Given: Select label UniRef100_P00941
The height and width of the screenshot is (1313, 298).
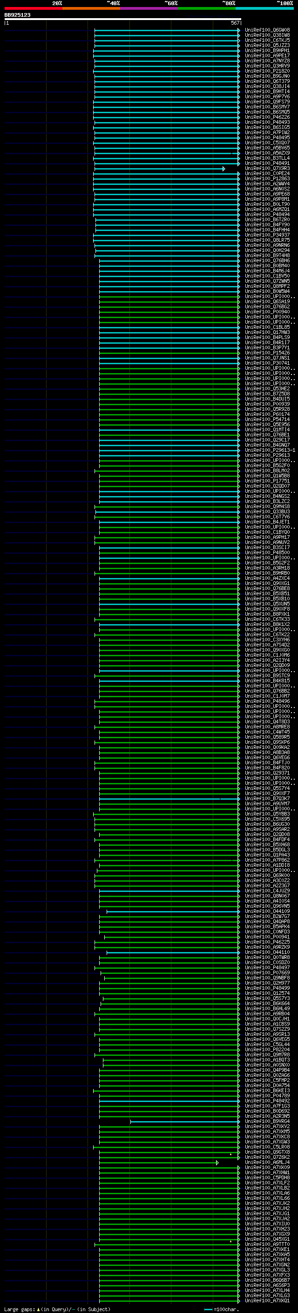Looking at the screenshot, I should [x=267, y=937].
